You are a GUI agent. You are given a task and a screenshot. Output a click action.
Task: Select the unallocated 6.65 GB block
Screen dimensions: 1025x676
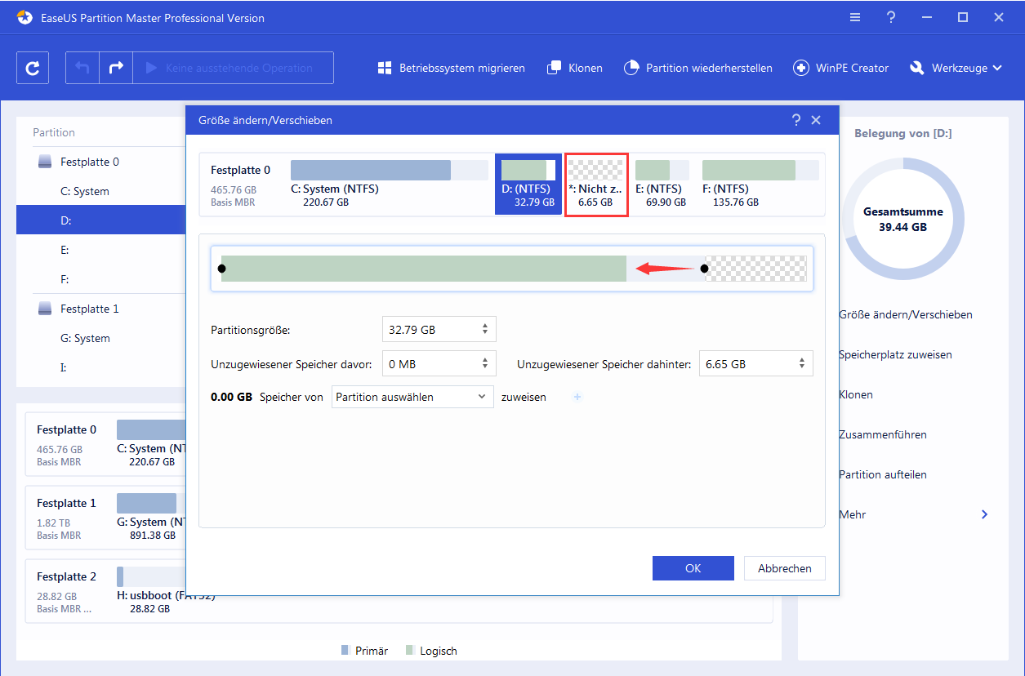[x=596, y=184]
